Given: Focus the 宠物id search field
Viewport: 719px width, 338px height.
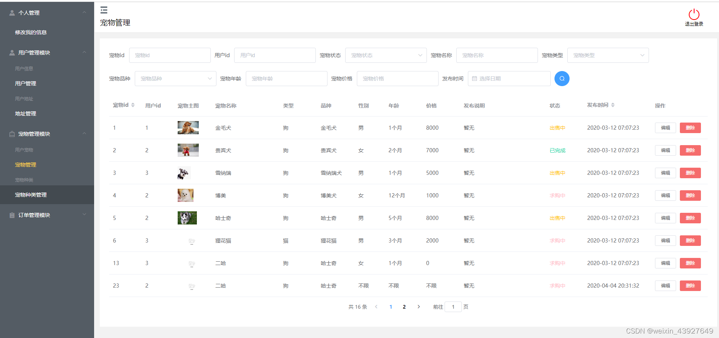Looking at the screenshot, I should coord(170,55).
